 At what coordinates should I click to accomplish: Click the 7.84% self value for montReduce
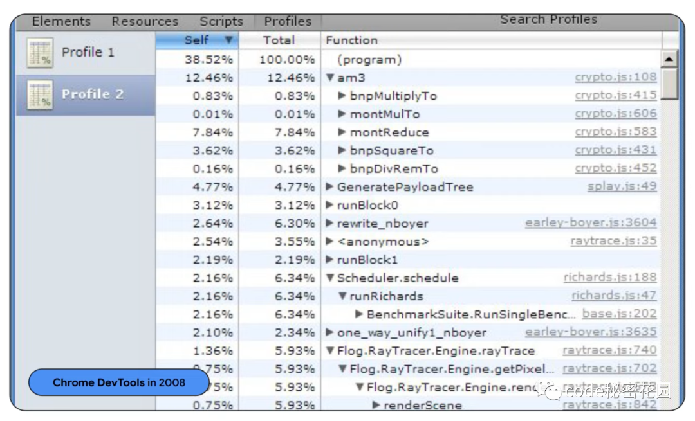click(x=213, y=132)
